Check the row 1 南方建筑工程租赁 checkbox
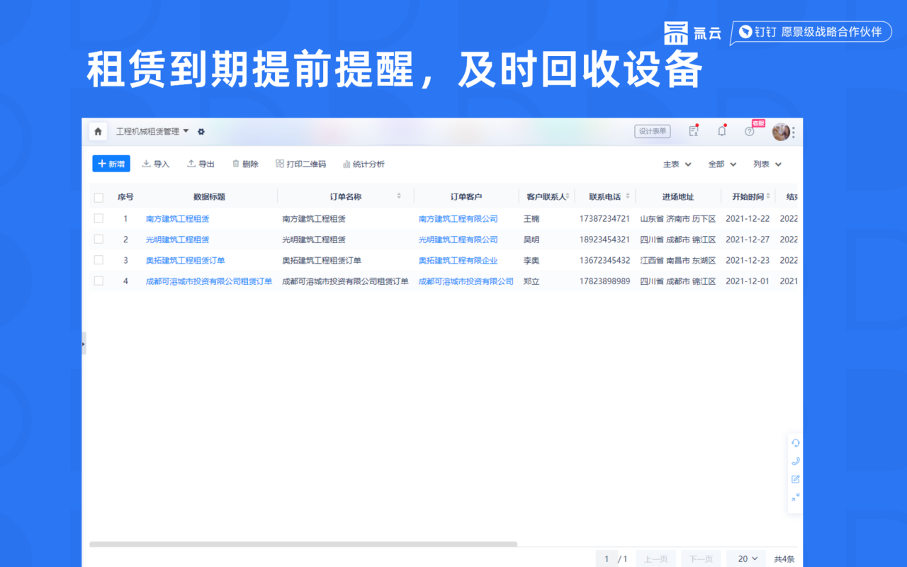 [98, 218]
